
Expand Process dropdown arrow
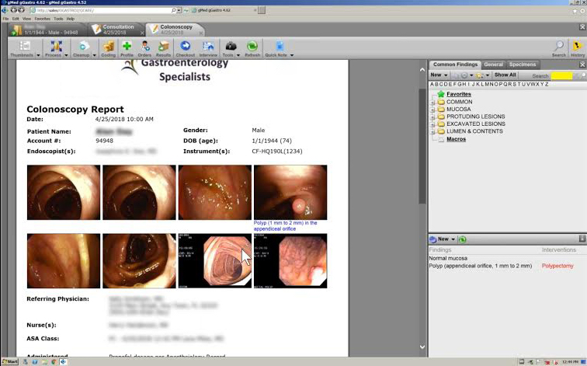(x=66, y=55)
